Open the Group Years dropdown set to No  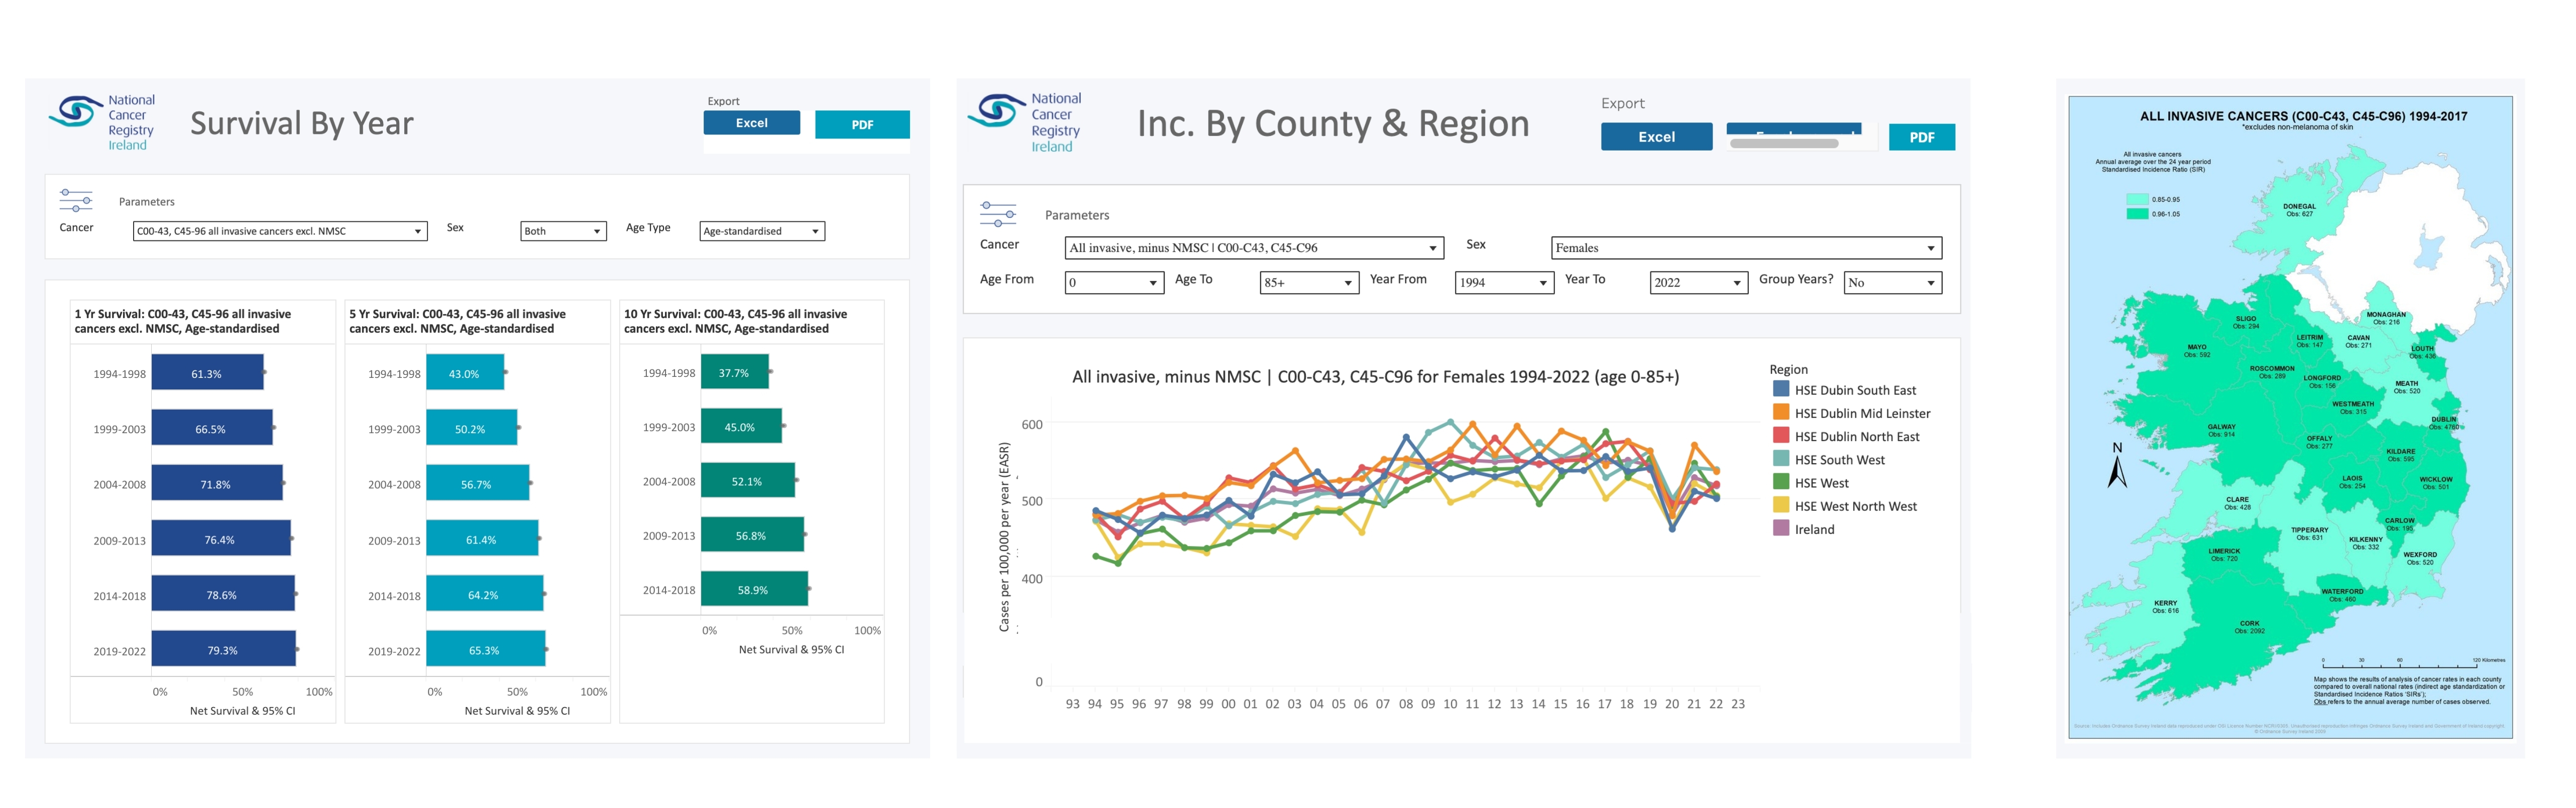click(1893, 283)
